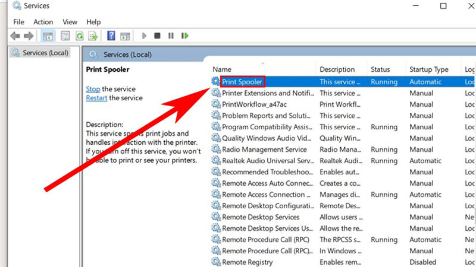Open the File menu
This screenshot has height=267, width=476.
pos(18,22)
